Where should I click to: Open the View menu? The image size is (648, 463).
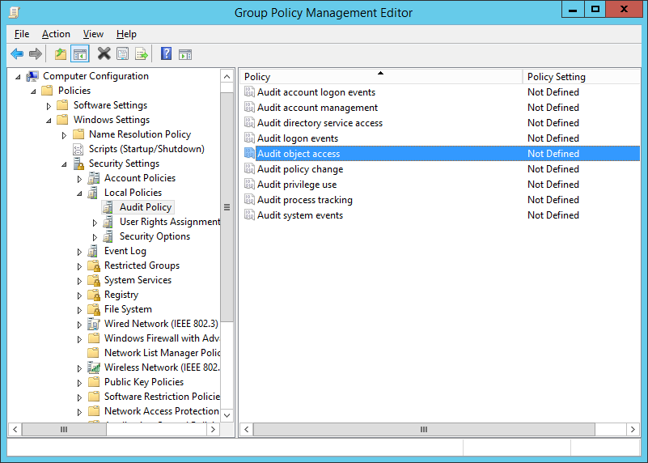pyautogui.click(x=93, y=34)
